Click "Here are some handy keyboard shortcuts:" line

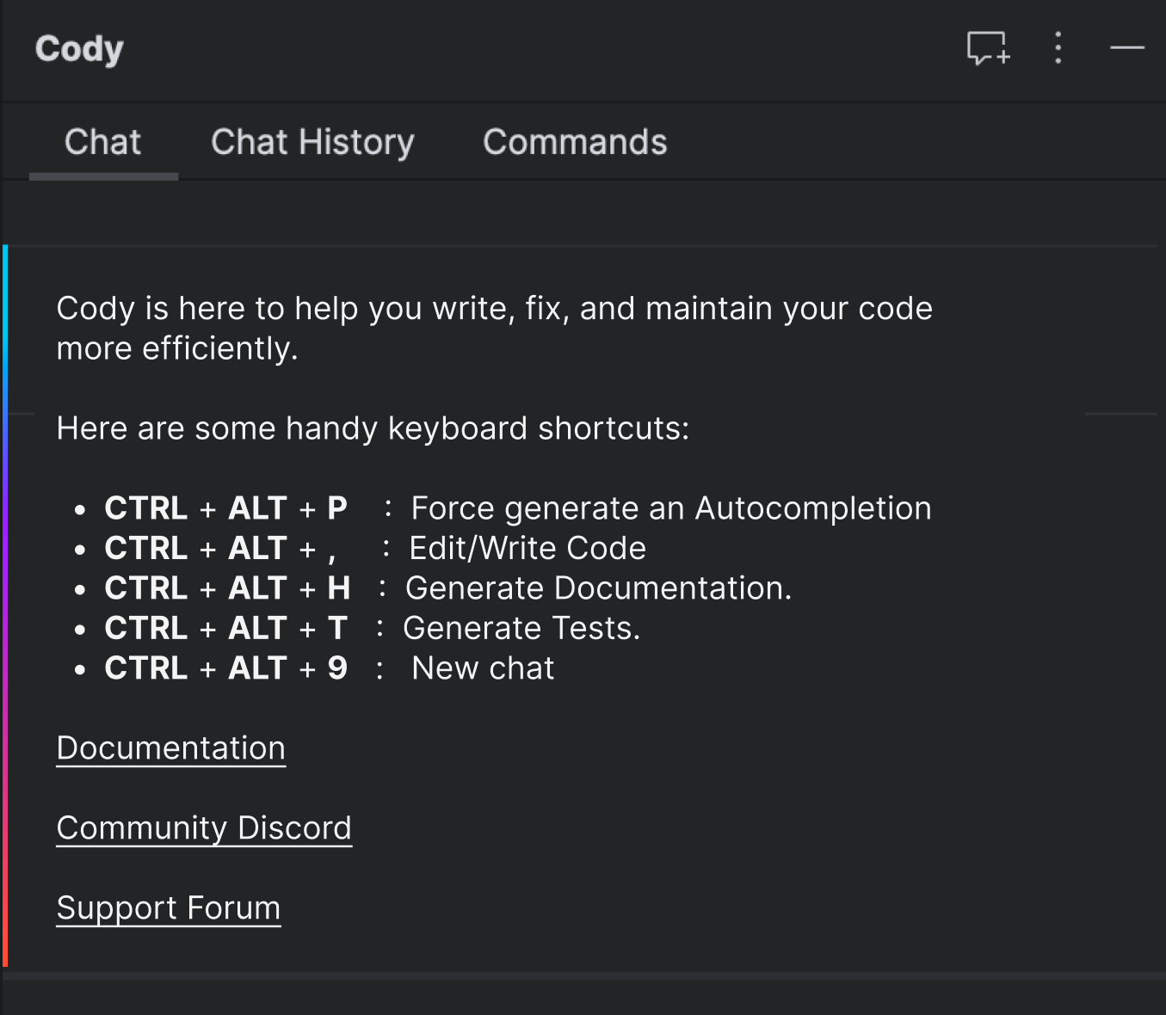tap(373, 428)
